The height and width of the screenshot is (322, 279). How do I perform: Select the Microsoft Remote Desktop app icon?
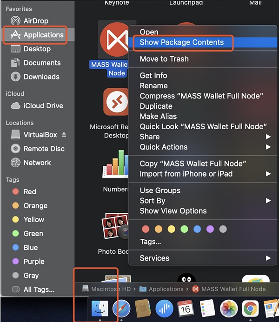(x=116, y=102)
